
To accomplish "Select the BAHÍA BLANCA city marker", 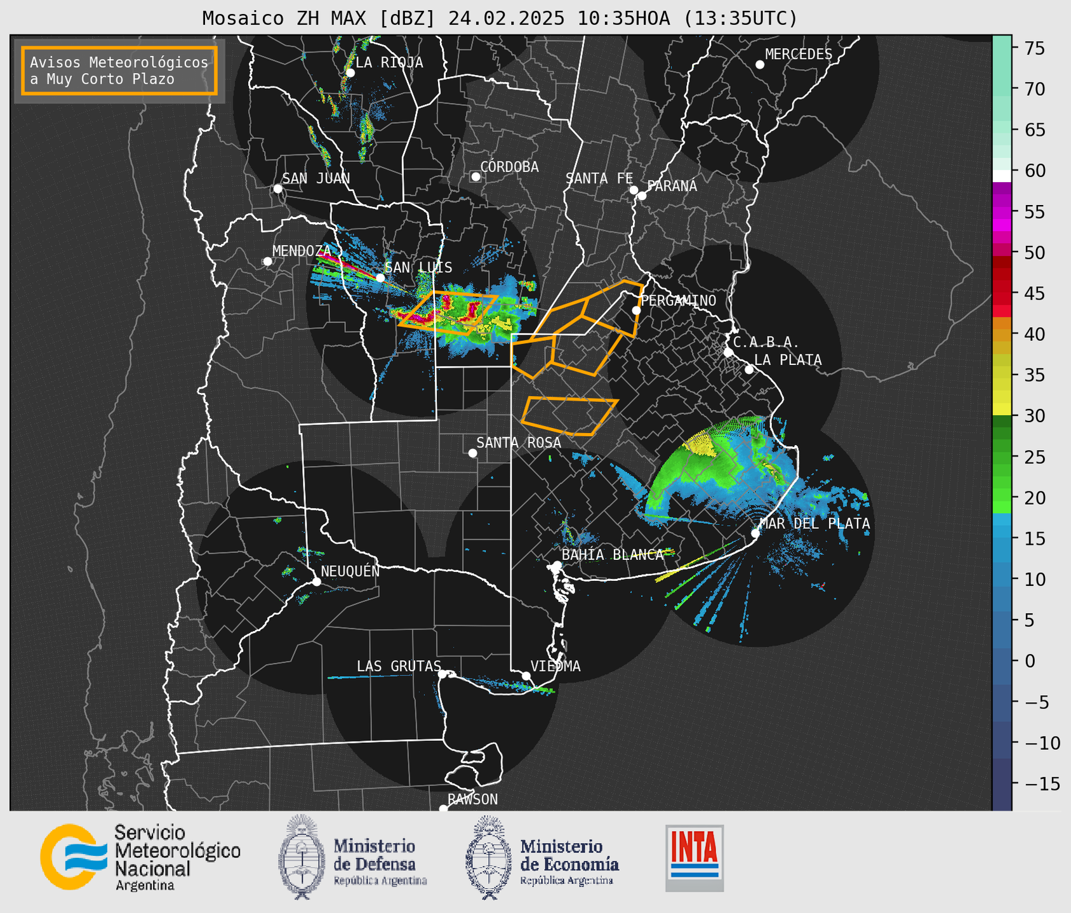I will [557, 565].
